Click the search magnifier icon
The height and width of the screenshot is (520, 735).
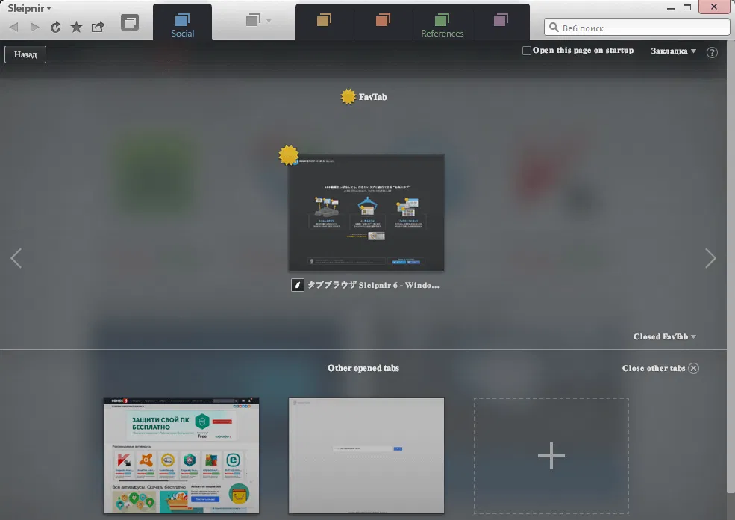tap(554, 28)
